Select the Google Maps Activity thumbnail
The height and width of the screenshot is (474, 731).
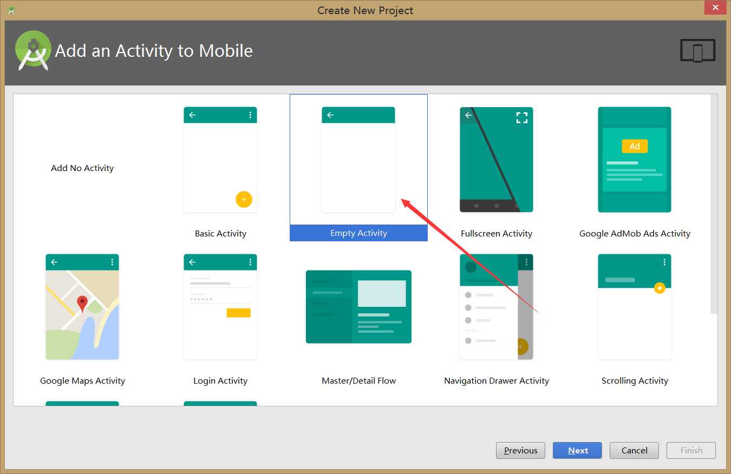pyautogui.click(x=82, y=307)
